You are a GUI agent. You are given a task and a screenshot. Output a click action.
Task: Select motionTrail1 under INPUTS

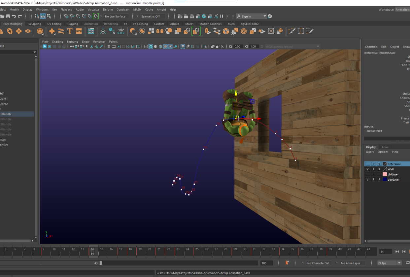click(x=374, y=131)
